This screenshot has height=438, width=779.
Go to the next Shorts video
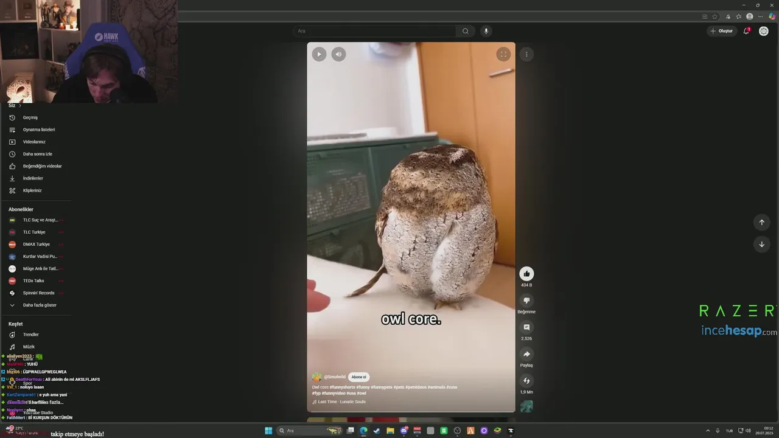[x=761, y=245]
